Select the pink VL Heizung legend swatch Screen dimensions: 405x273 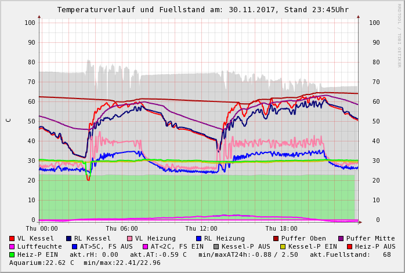[130, 238]
